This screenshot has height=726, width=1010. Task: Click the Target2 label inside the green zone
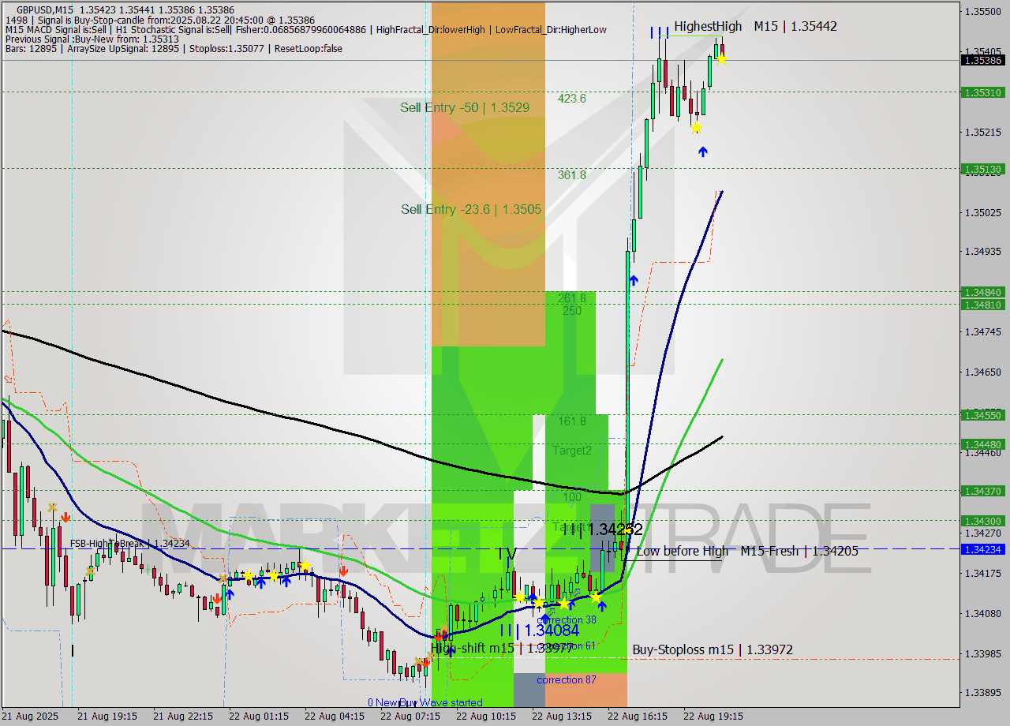[x=570, y=451]
